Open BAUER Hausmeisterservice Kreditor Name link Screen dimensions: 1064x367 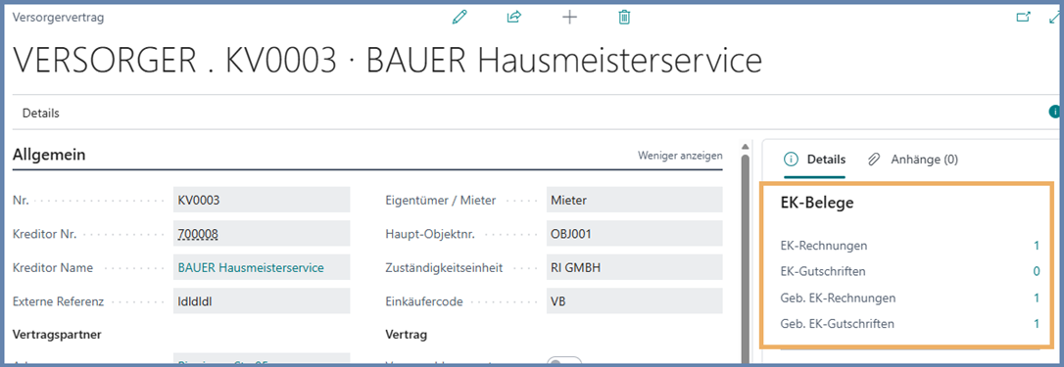pos(251,268)
